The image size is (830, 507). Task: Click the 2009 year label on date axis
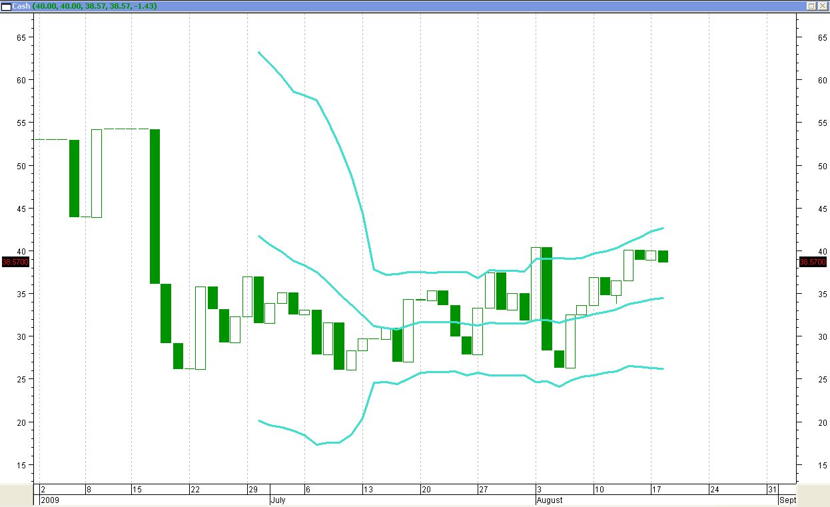49,500
